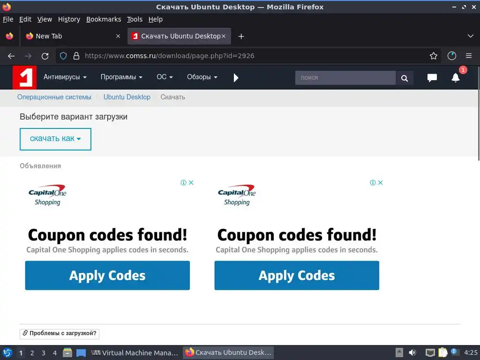Open the clipboard manager tray icon

tap(442, 352)
